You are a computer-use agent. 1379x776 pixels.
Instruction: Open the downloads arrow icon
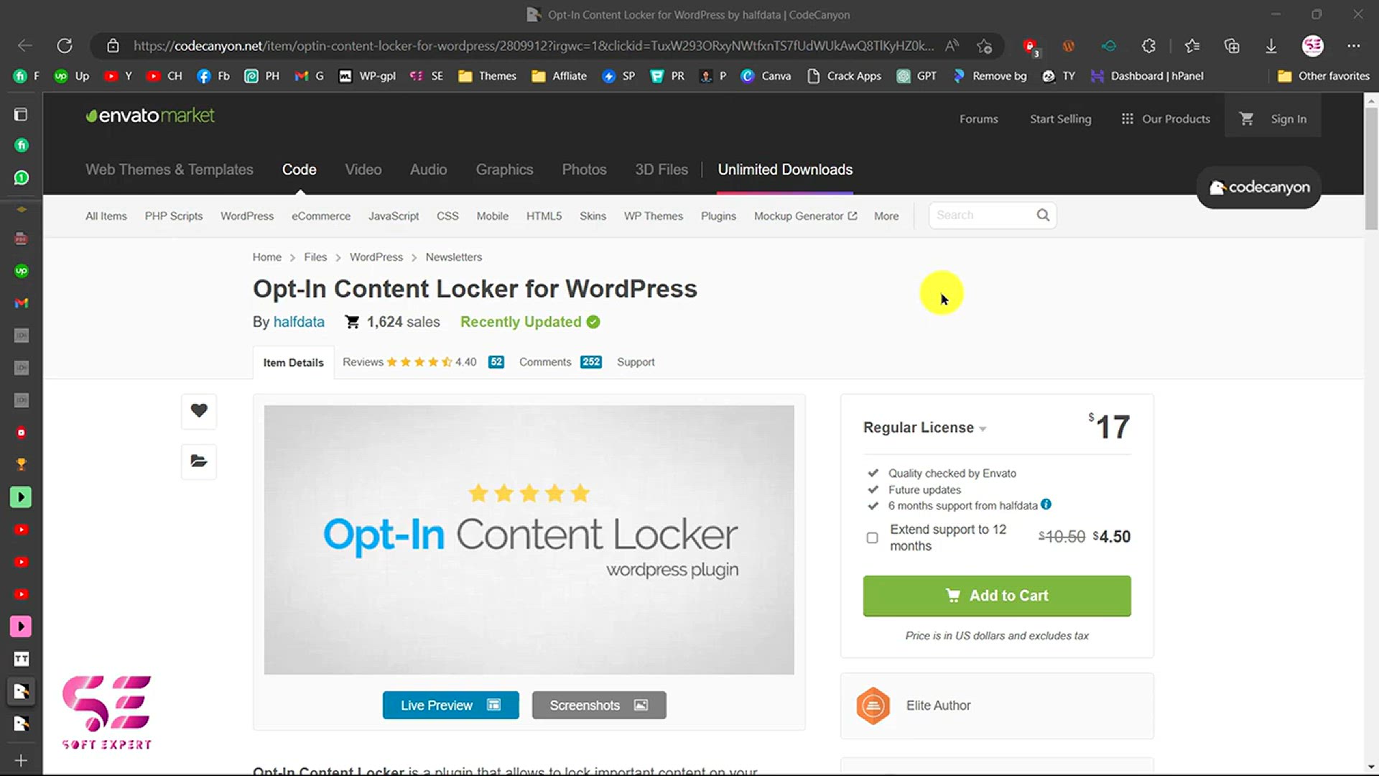point(1271,46)
